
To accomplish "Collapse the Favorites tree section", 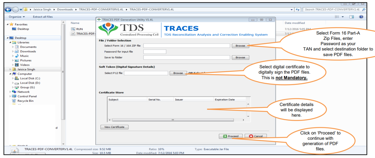I will click(7, 24).
